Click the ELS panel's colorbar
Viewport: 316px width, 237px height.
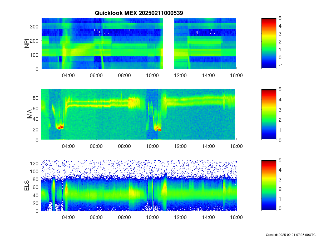pyautogui.click(x=269, y=185)
